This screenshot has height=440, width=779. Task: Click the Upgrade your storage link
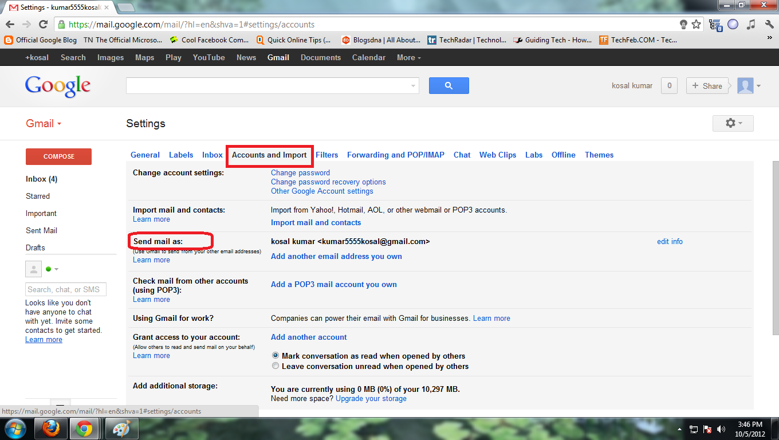371,398
